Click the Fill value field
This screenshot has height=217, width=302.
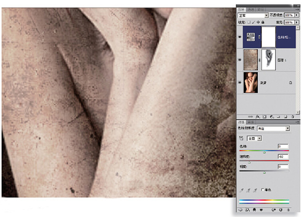[289, 22]
